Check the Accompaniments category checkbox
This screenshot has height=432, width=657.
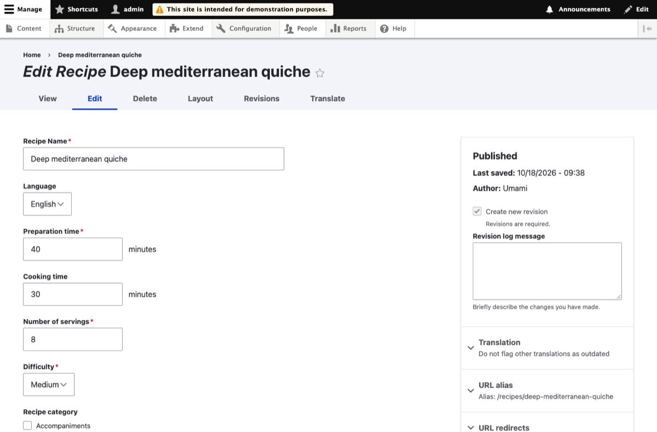tap(28, 425)
